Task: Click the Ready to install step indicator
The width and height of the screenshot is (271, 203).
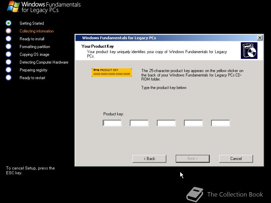Action: pos(8,39)
